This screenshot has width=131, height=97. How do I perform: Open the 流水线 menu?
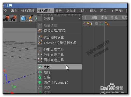pos(71,11)
